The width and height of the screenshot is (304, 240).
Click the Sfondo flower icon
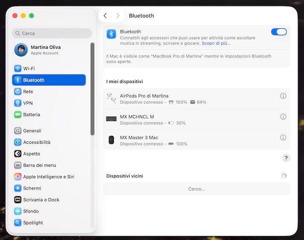point(17,211)
